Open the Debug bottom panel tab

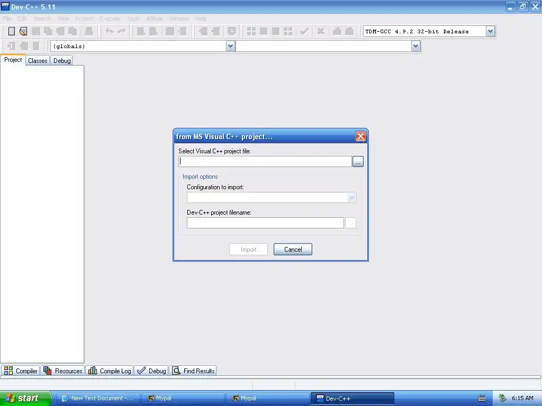click(151, 371)
